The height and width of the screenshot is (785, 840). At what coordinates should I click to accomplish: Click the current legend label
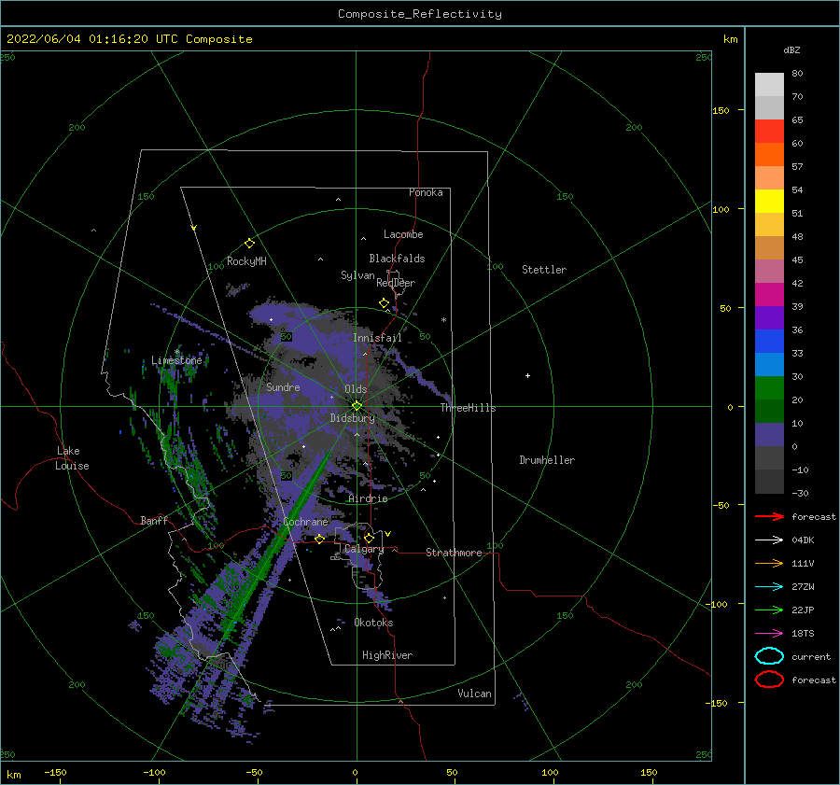810,656
